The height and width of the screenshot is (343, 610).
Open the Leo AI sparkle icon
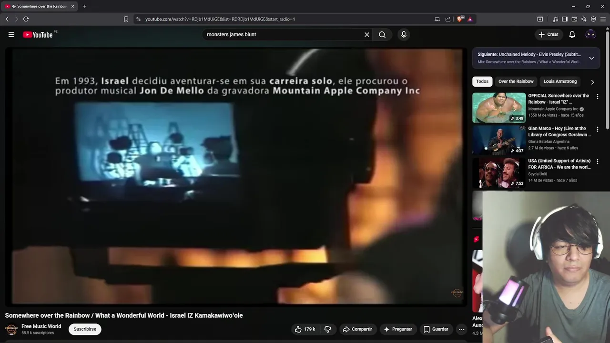point(584,19)
